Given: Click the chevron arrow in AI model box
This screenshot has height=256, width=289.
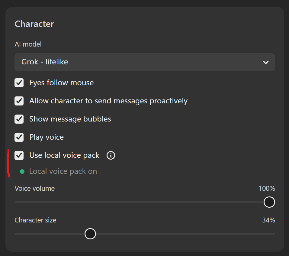Looking at the screenshot, I should [x=266, y=62].
